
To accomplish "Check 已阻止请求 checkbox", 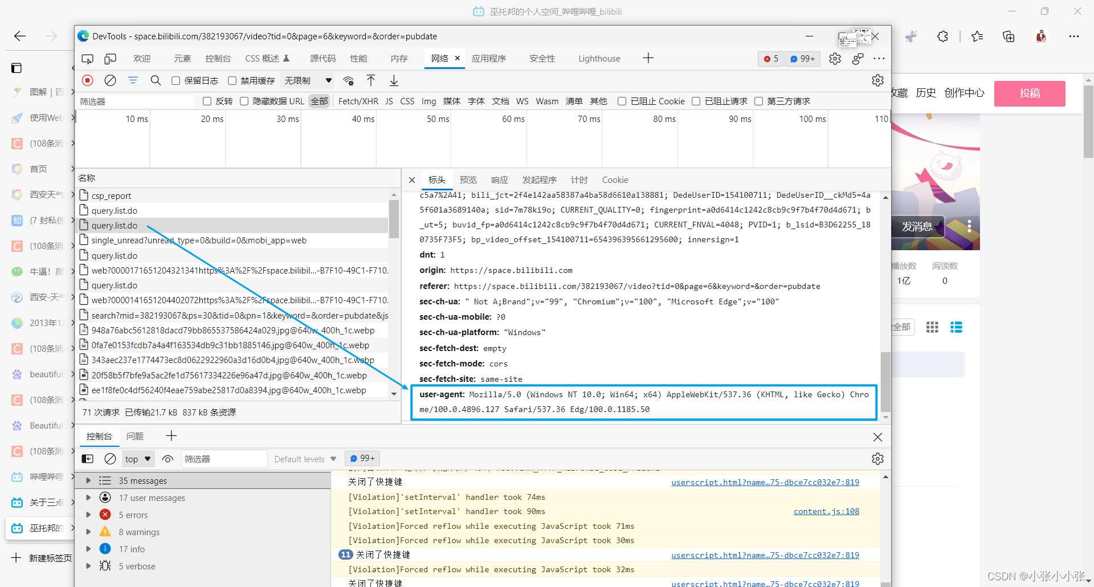I will point(696,101).
